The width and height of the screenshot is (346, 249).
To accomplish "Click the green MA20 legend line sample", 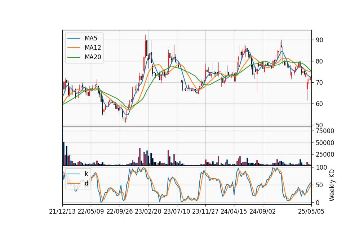I will 74,57.
